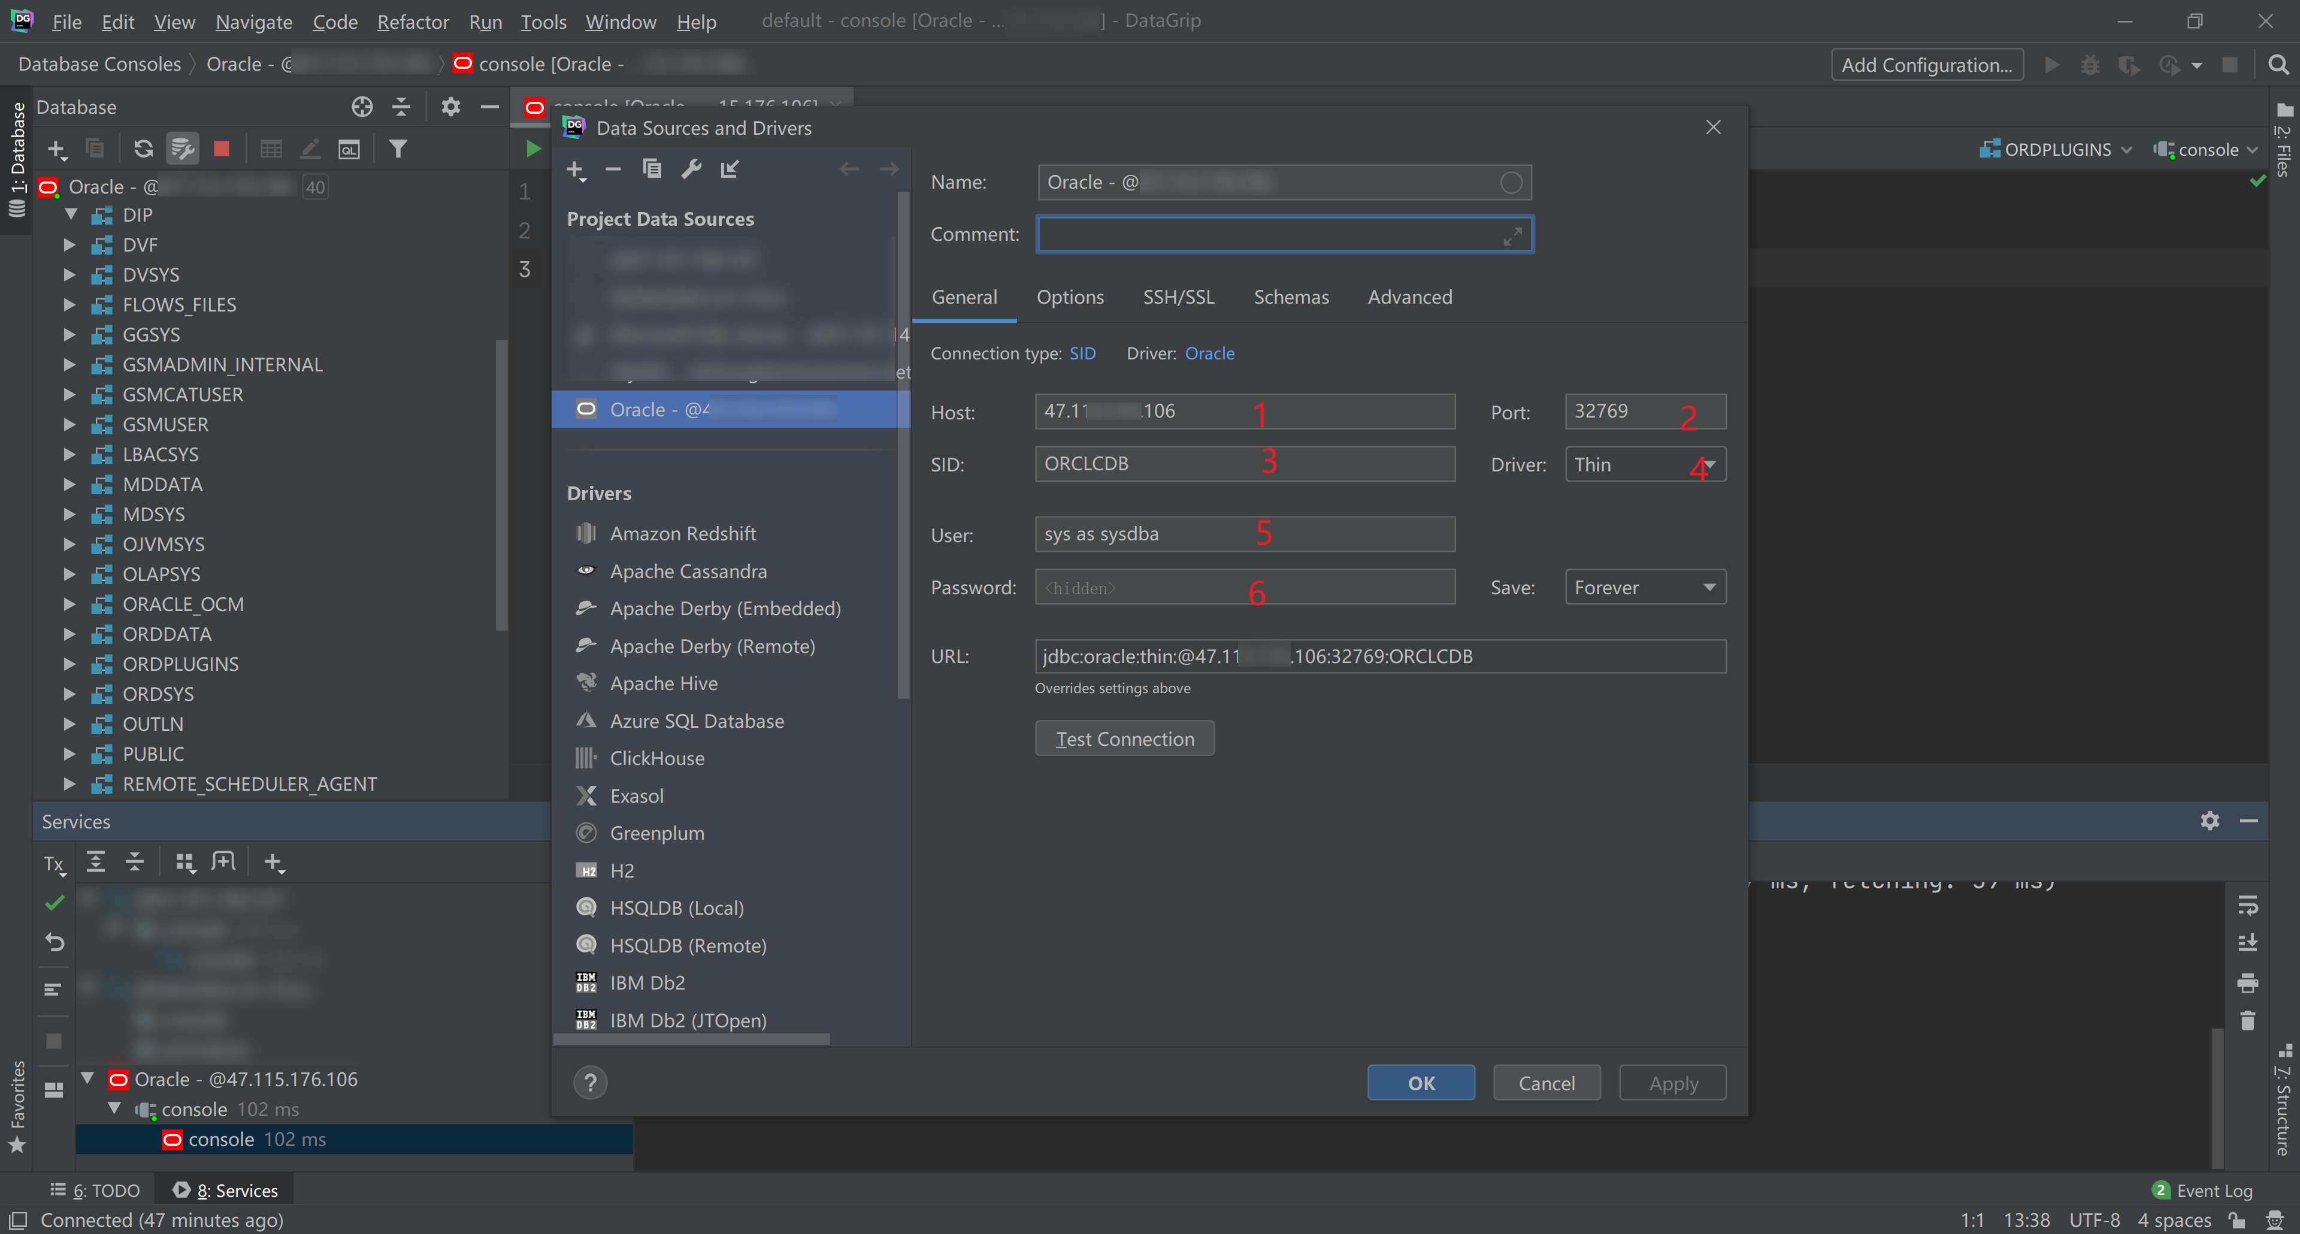Expand the ORDPLUGINS schema node
Viewport: 2300px width, 1234px height.
pos(69,664)
